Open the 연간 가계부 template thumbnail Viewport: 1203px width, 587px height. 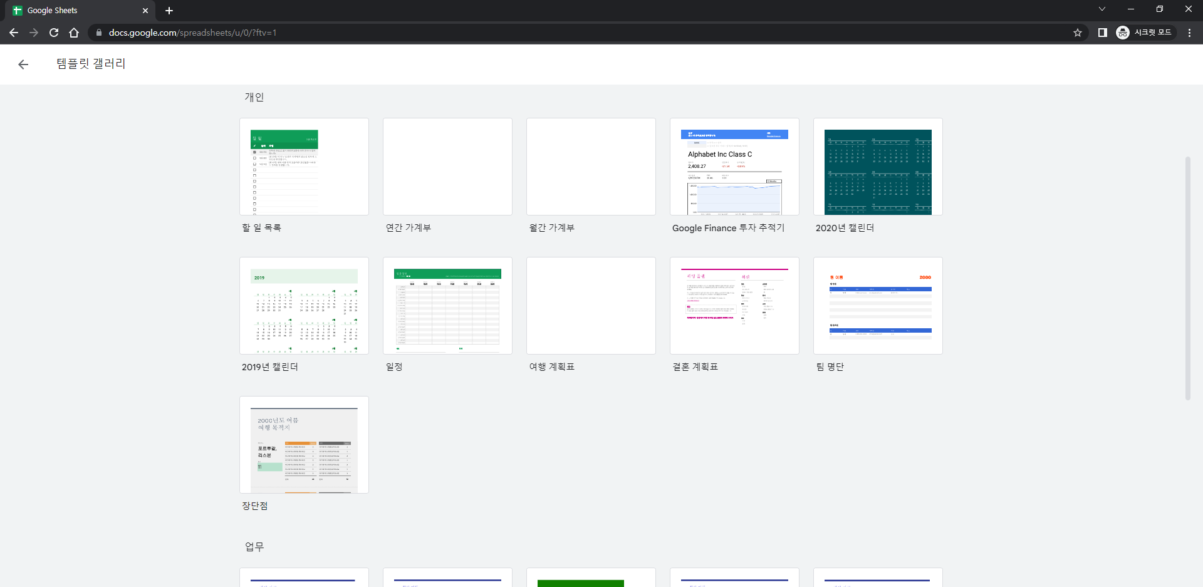click(x=447, y=167)
